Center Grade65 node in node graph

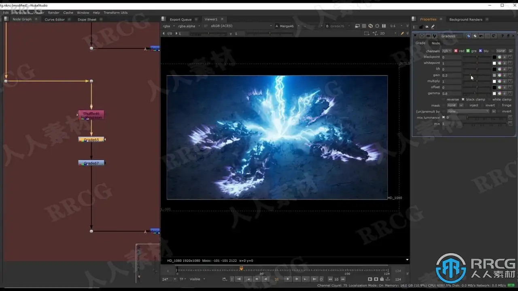click(x=422, y=36)
